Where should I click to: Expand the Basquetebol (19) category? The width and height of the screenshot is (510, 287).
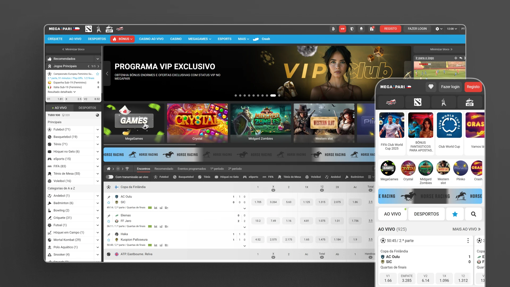pyautogui.click(x=97, y=137)
